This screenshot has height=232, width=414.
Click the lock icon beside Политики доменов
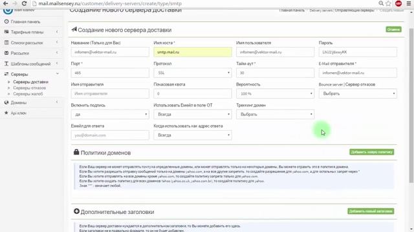76,152
